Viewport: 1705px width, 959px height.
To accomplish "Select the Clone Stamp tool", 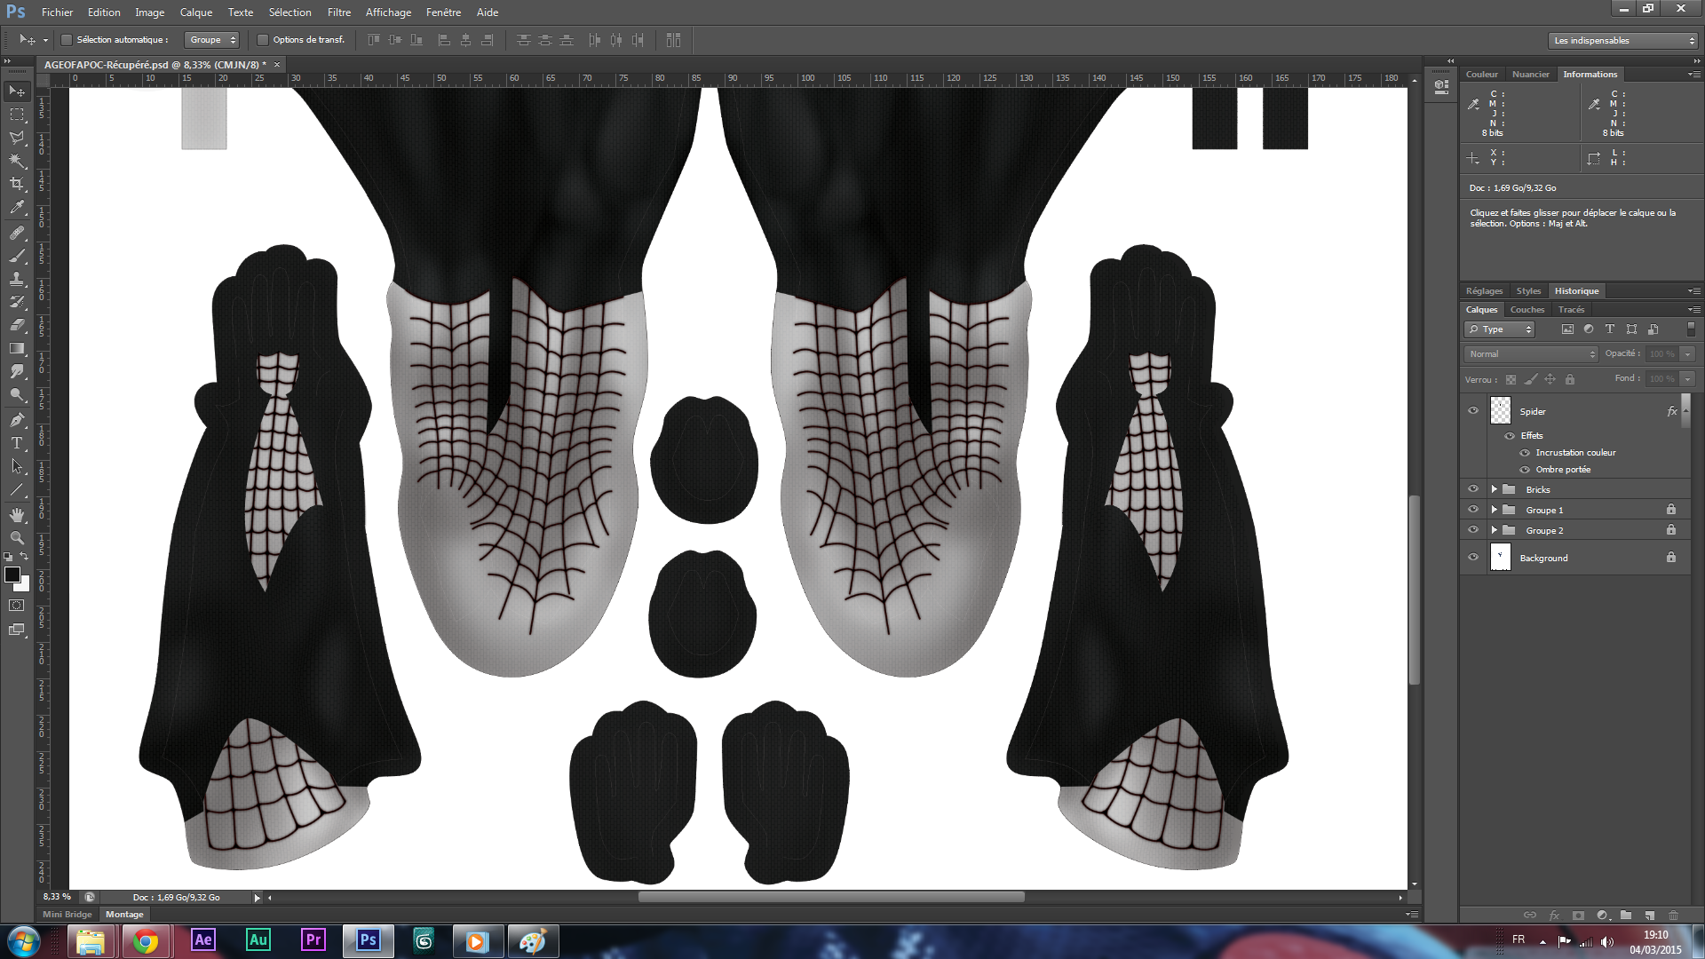I will pyautogui.click(x=17, y=279).
